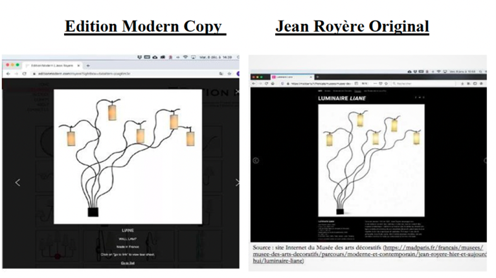The height and width of the screenshot is (278, 496).
Task: Select the Luminaire Liane browser tab
Action: click(x=292, y=77)
